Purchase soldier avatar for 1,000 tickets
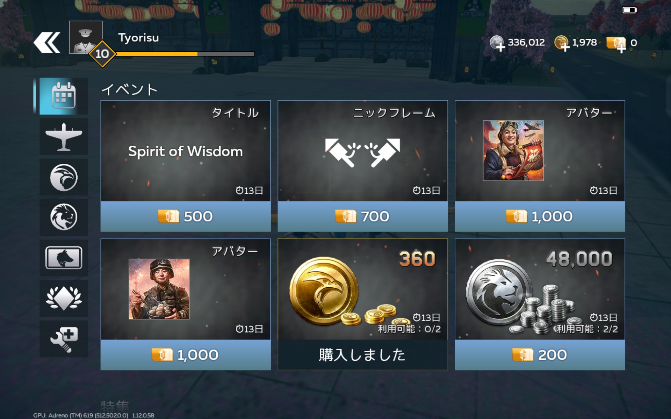671x419 pixels. pos(186,355)
